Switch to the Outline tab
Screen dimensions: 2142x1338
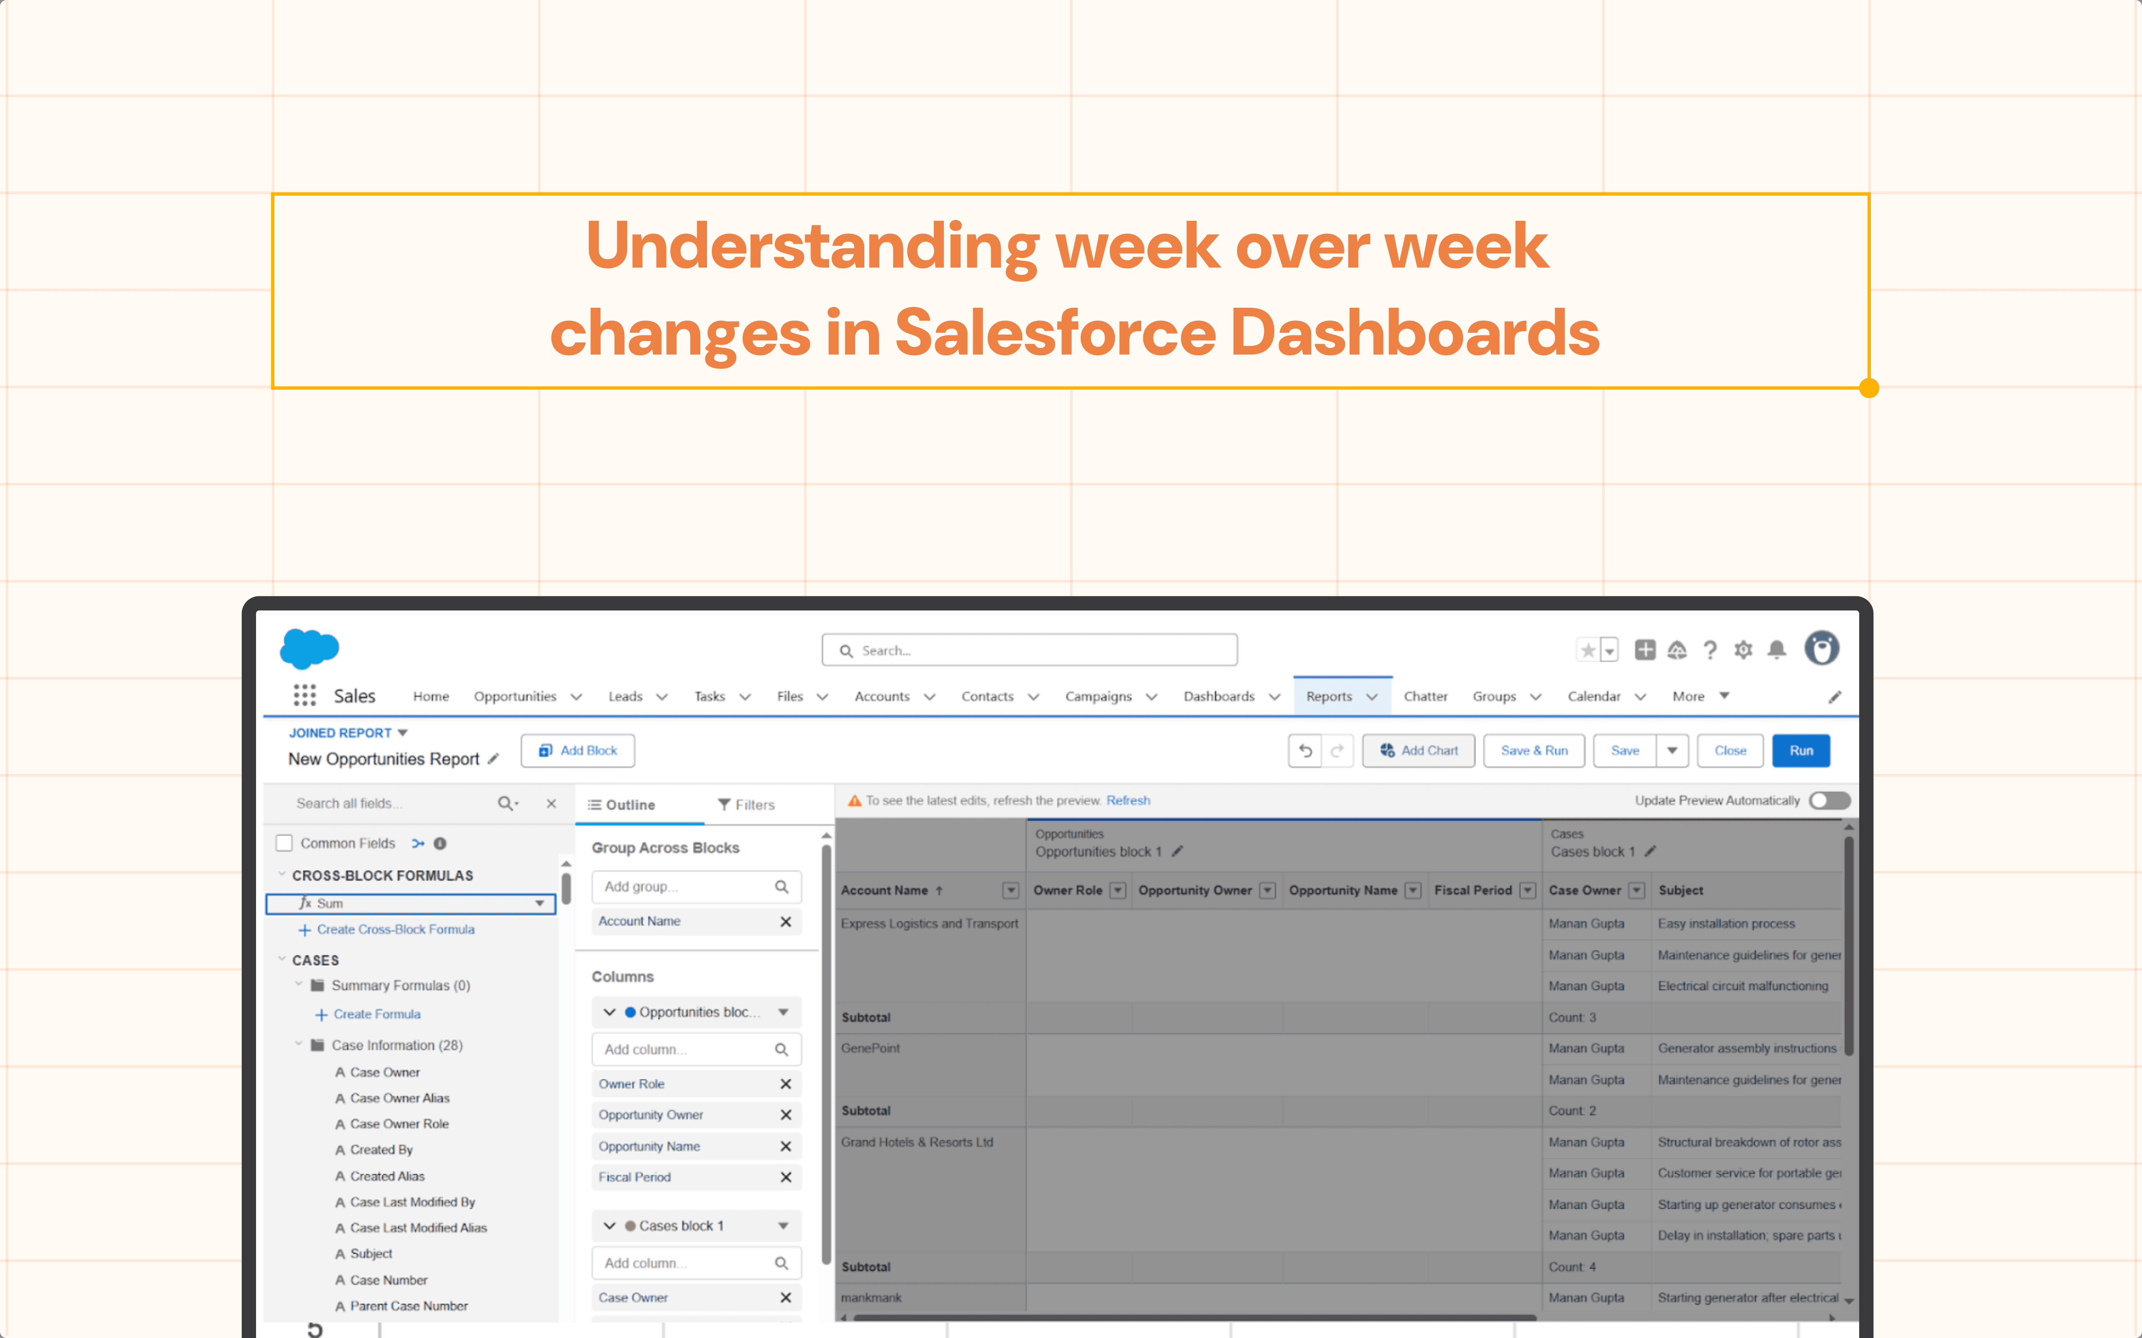[621, 804]
